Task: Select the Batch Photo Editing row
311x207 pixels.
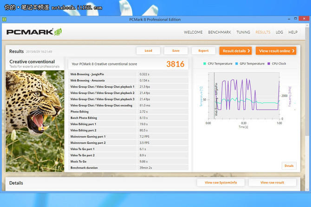Action: (128, 118)
